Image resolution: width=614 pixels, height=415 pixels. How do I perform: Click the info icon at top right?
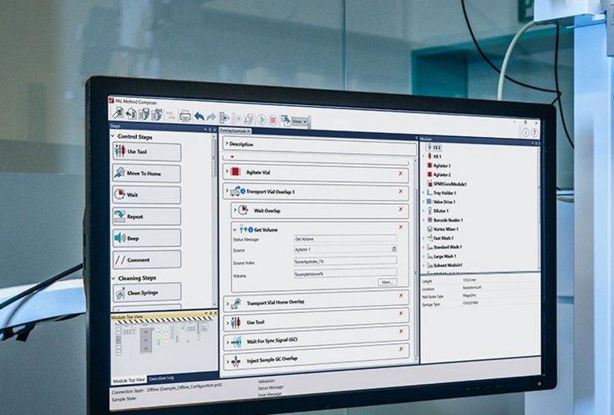pyautogui.click(x=526, y=132)
